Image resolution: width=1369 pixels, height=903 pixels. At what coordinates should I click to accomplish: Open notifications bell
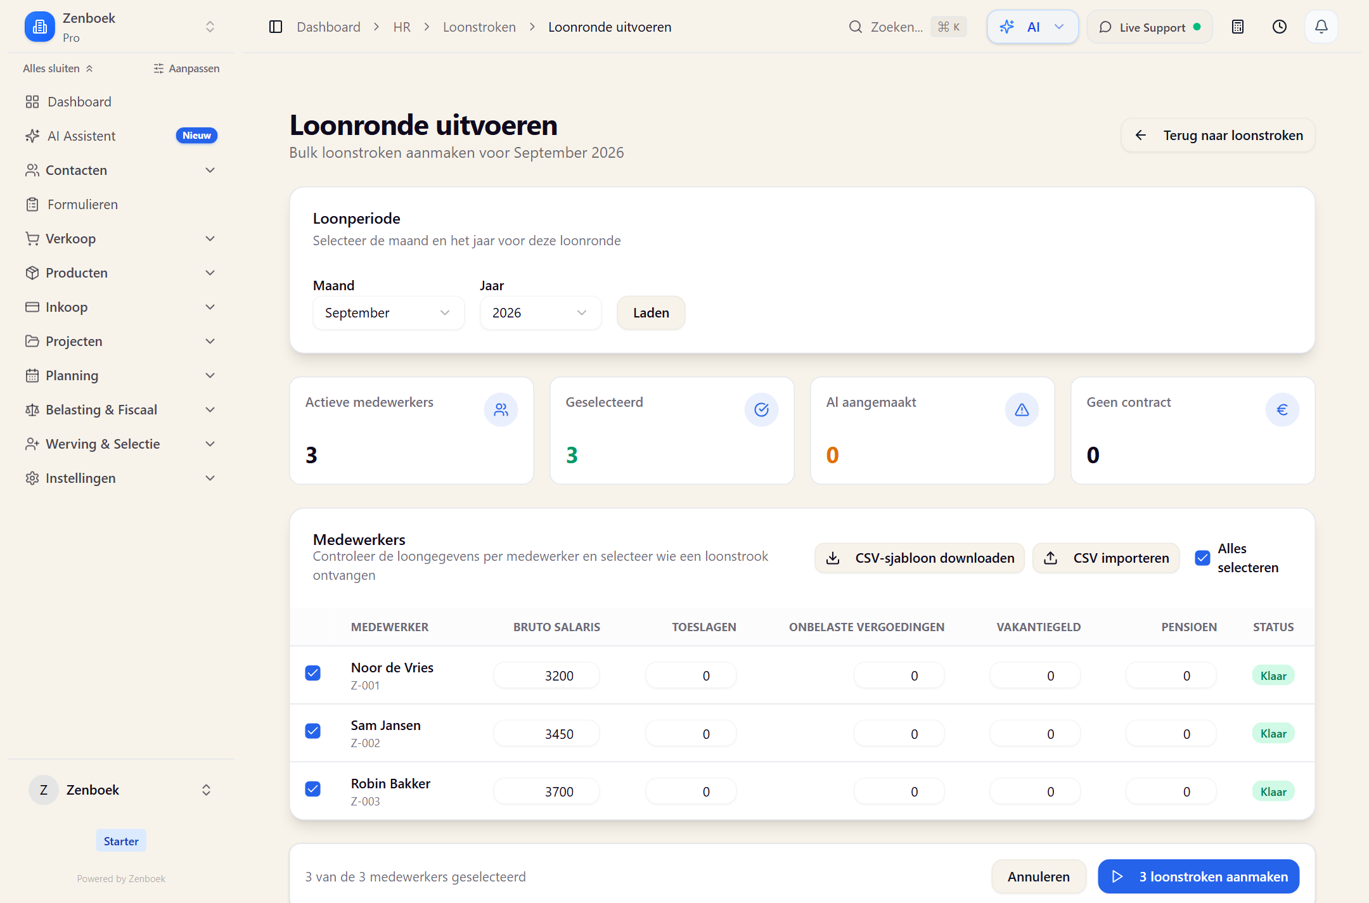[x=1321, y=27]
